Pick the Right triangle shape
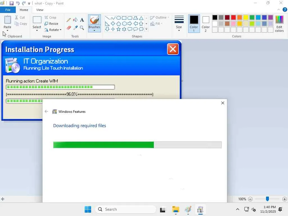 [107, 24]
